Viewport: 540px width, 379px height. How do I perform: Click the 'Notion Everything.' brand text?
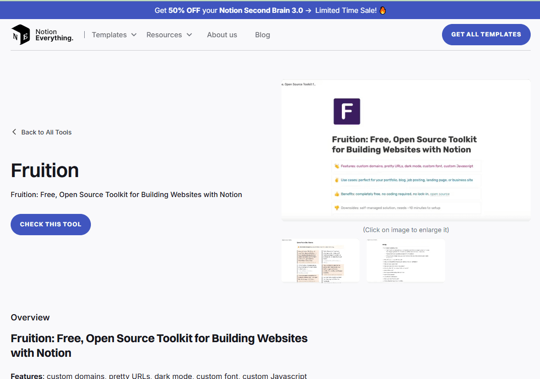[54, 35]
